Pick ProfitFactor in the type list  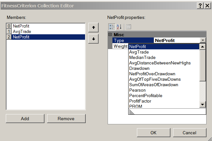click(140, 101)
